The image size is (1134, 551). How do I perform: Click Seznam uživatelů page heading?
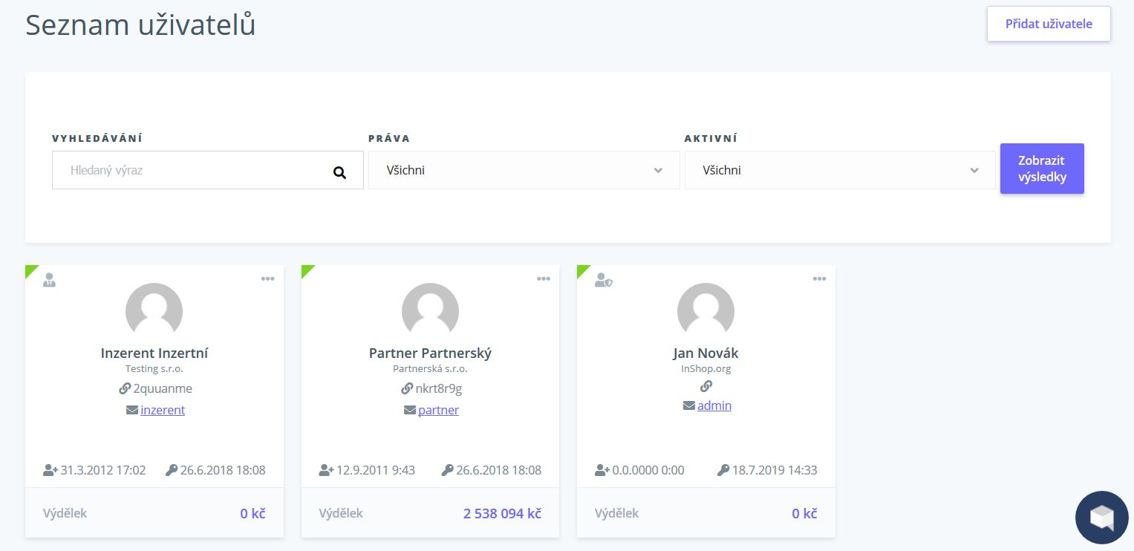[x=141, y=25]
